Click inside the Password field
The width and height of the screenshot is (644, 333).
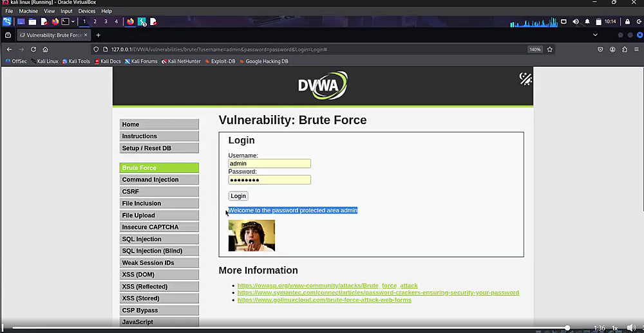click(x=269, y=179)
